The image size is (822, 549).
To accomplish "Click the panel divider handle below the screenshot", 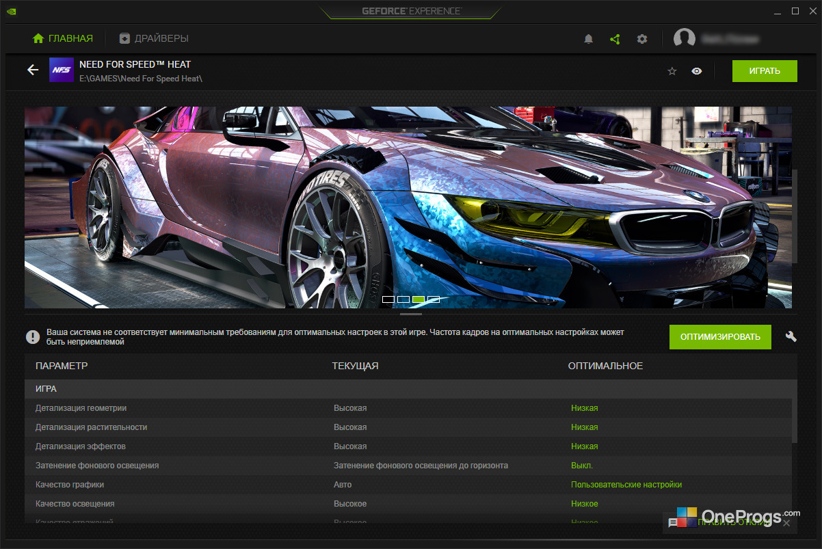I will pos(411,314).
